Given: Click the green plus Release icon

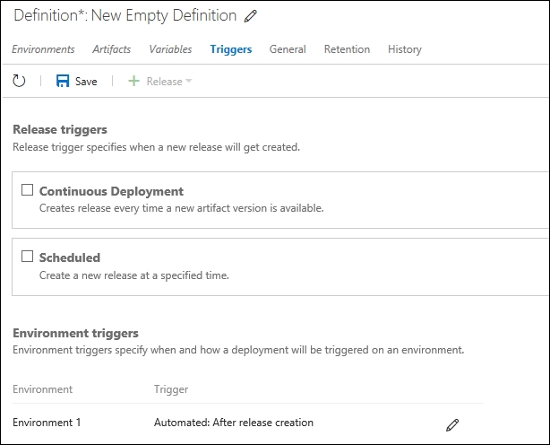Looking at the screenshot, I should click(x=133, y=81).
